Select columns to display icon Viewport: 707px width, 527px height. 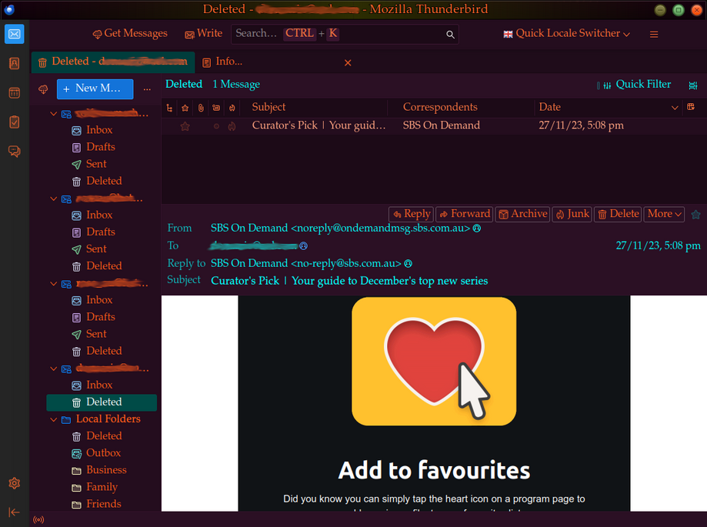point(691,107)
